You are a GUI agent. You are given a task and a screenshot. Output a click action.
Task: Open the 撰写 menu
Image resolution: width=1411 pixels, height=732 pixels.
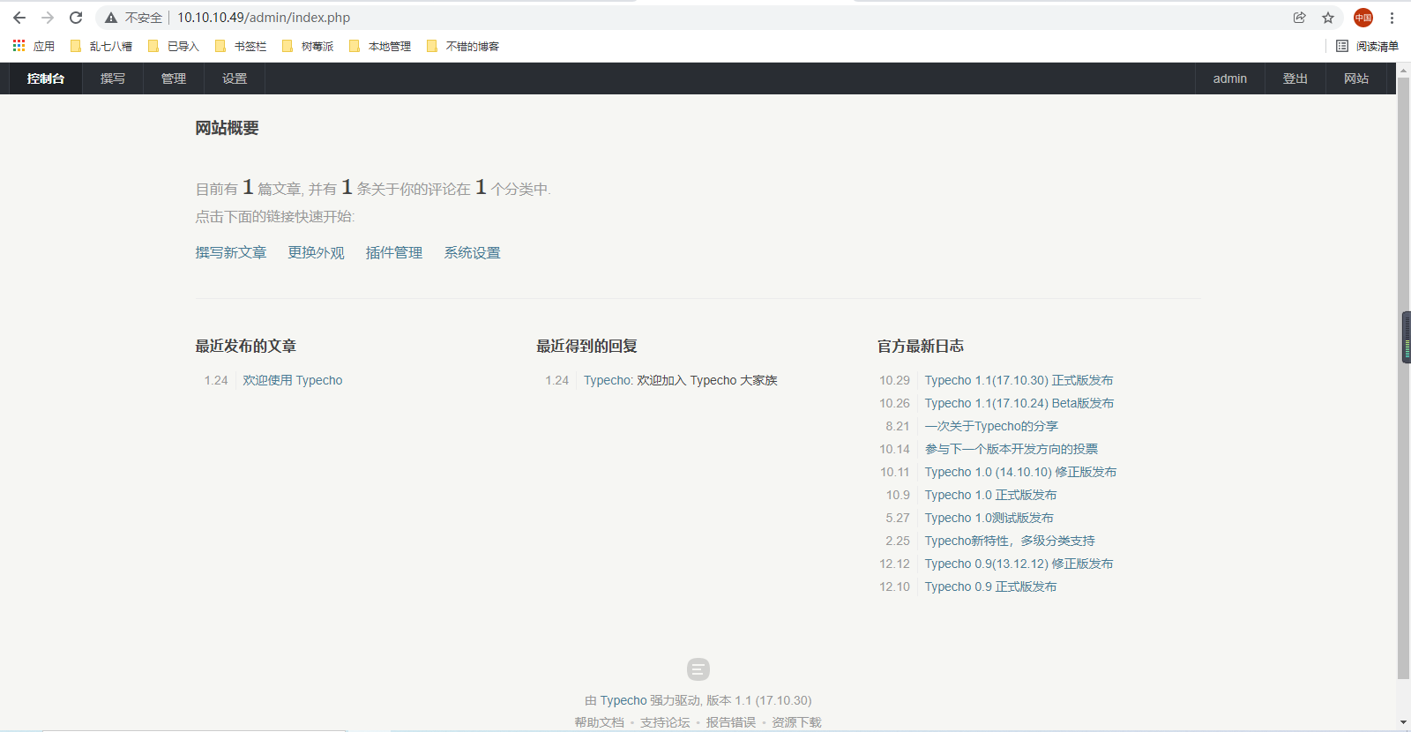coord(113,78)
